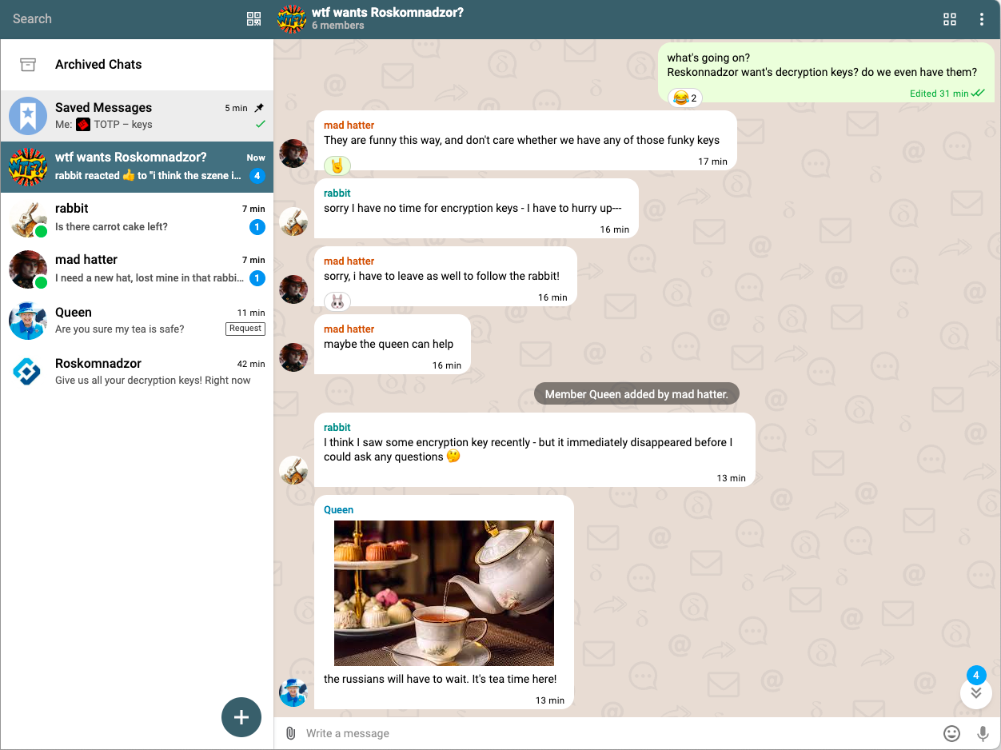Click the Archived Chats box icon
This screenshot has width=1001, height=750.
pyautogui.click(x=28, y=65)
